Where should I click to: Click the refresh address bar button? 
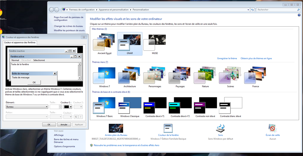[253, 10]
